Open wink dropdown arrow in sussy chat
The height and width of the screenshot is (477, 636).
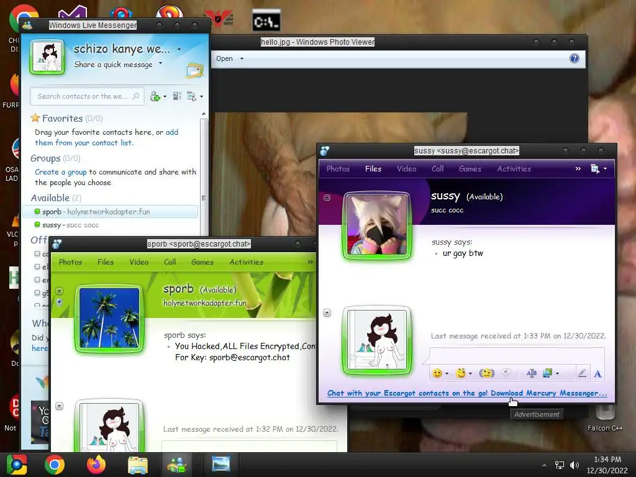click(x=471, y=373)
